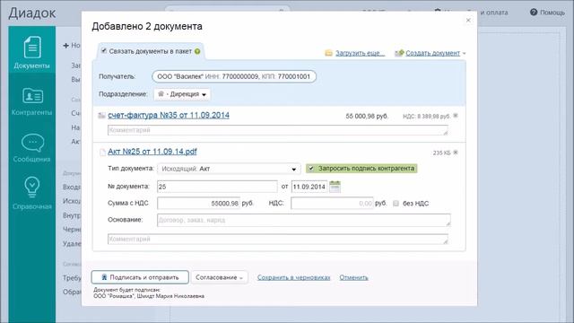
Task: Open счет-фактура №35 от 11.09.2014 link
Action: coord(169,115)
